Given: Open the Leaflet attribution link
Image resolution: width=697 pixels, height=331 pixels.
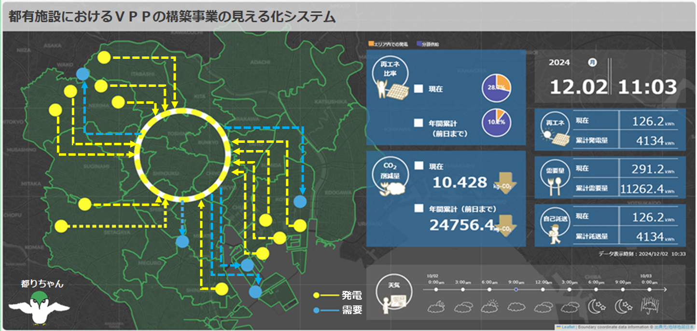Looking at the screenshot, I should (x=568, y=327).
